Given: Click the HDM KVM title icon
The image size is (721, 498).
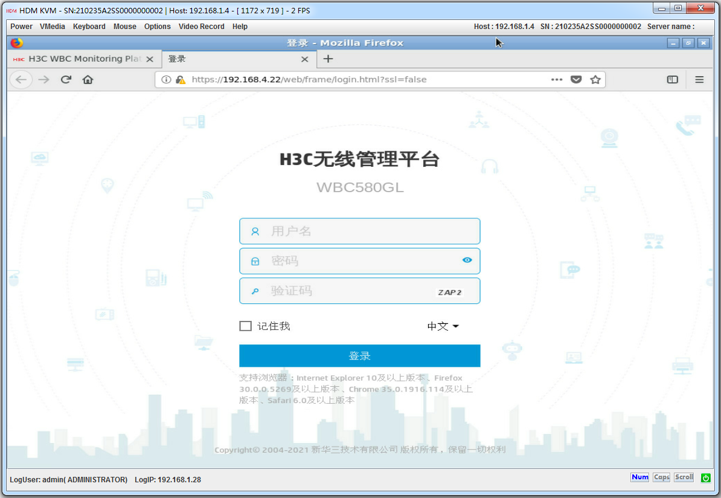Looking at the screenshot, I should click(11, 11).
